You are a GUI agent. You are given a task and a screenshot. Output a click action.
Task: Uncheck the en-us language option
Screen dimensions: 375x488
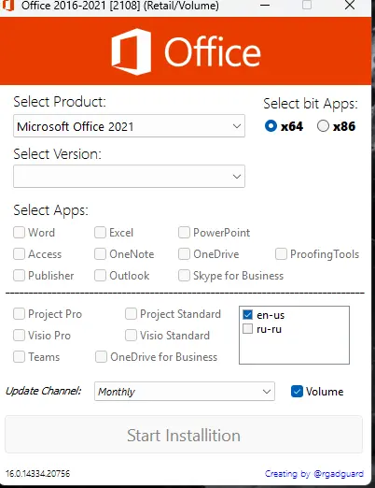point(247,314)
